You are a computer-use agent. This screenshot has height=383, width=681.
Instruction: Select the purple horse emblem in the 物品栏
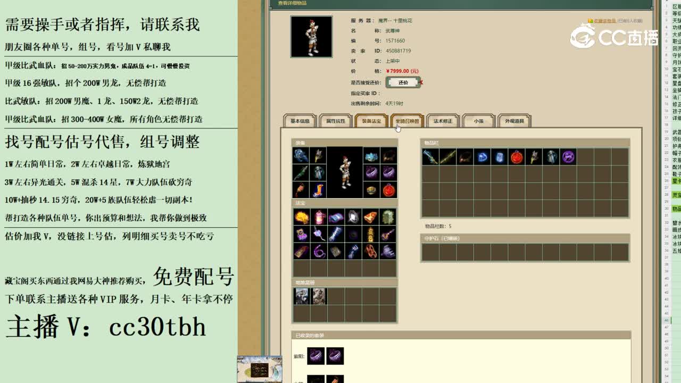(568, 156)
